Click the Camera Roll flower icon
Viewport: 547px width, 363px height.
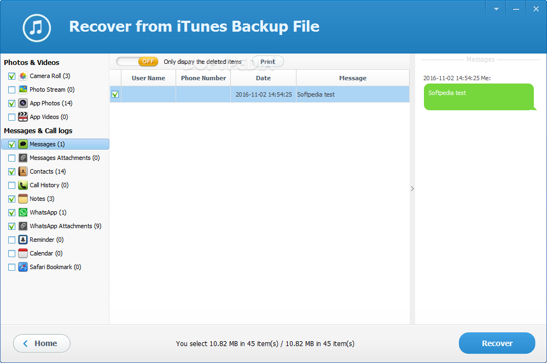click(x=22, y=76)
